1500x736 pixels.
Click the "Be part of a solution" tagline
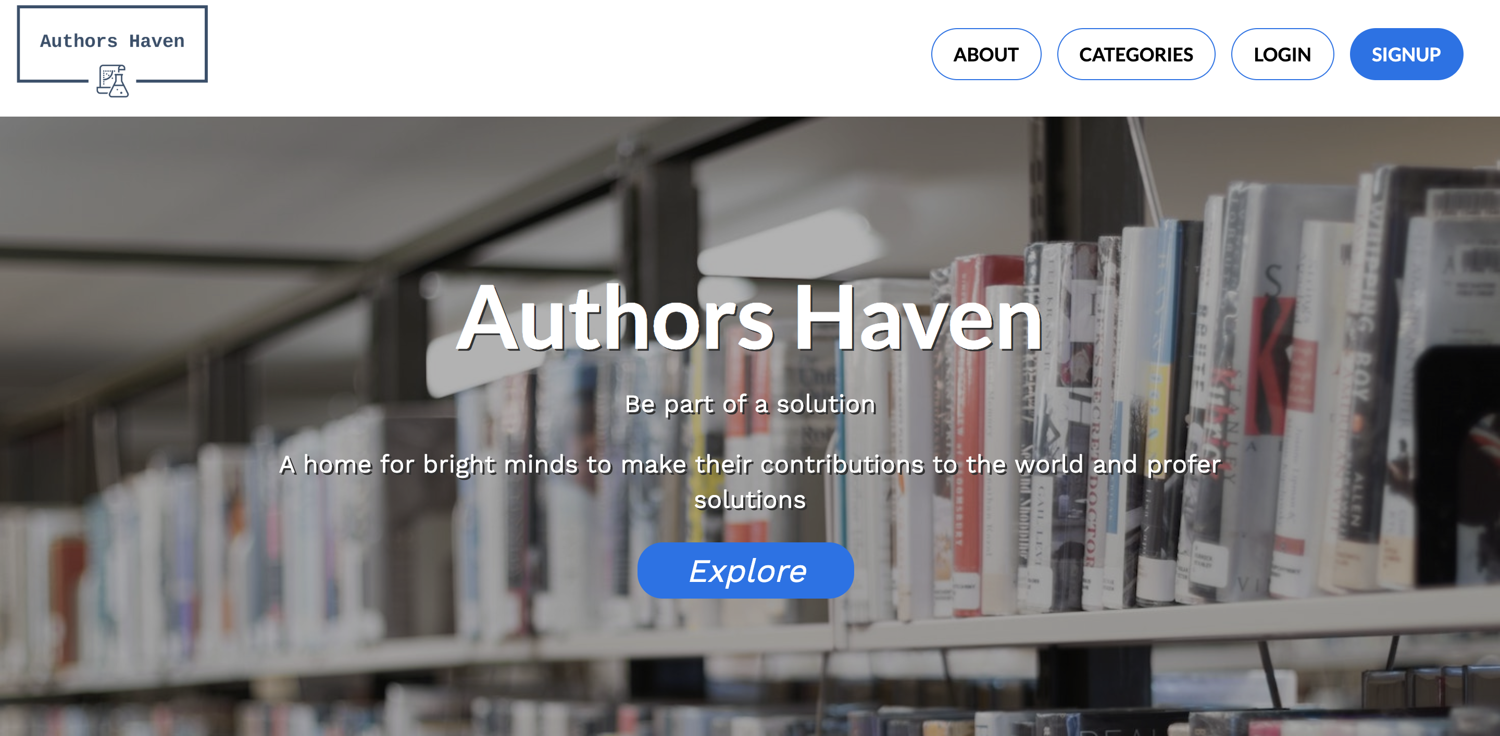tap(750, 404)
